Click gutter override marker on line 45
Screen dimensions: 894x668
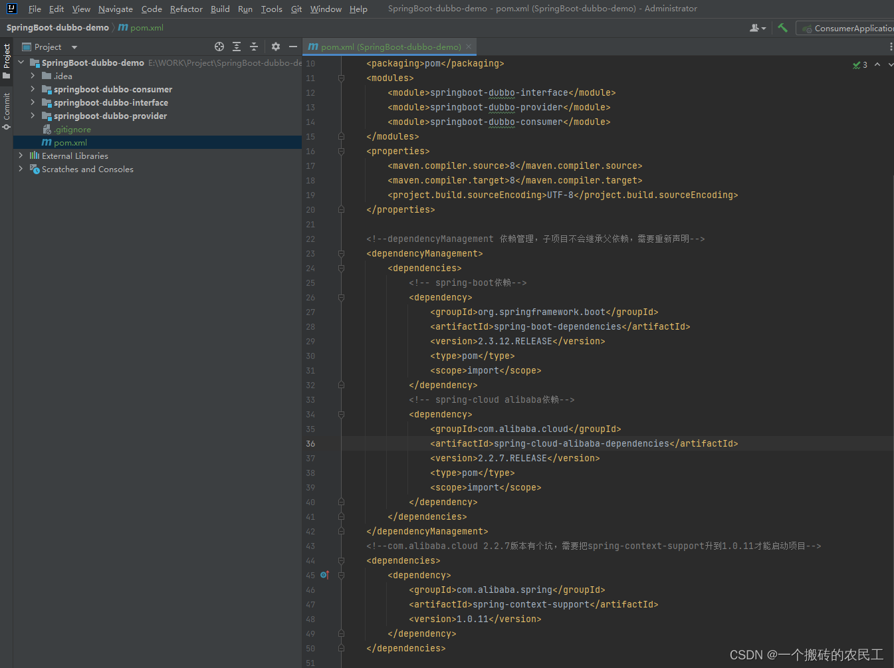[324, 575]
